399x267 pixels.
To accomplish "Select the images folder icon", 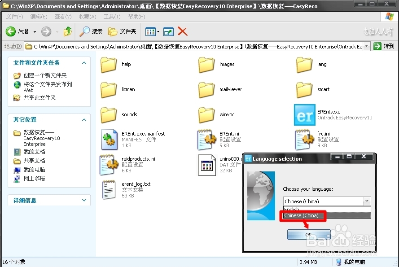I will 206,65.
